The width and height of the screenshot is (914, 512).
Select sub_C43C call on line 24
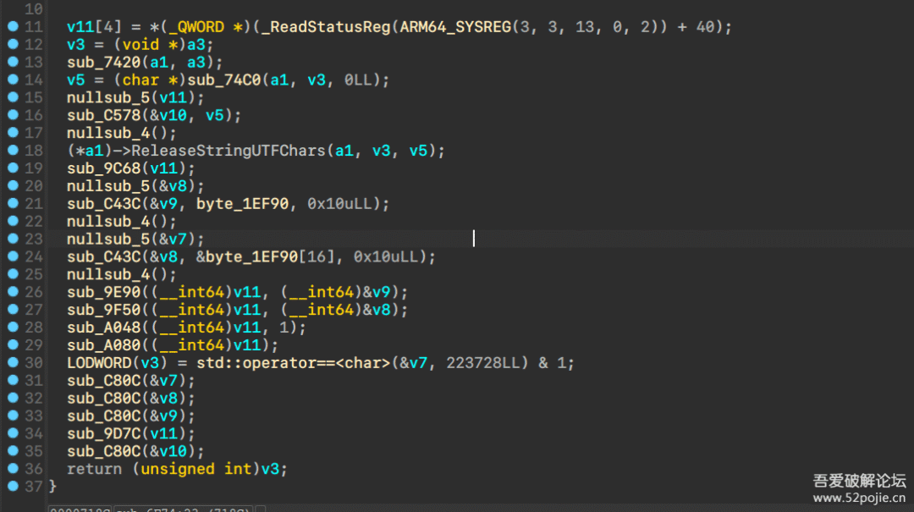point(104,256)
